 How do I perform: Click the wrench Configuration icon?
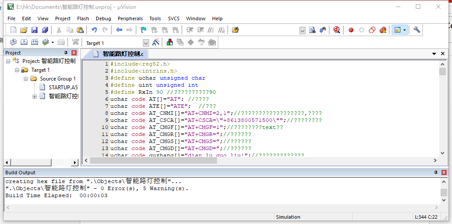[417, 30]
